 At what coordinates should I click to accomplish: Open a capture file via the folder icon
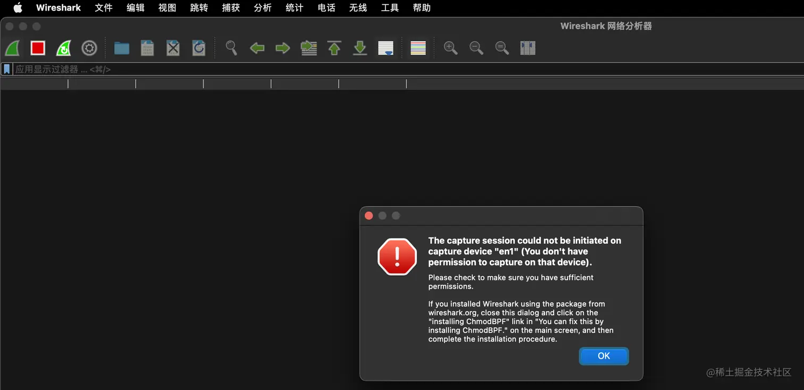point(122,48)
